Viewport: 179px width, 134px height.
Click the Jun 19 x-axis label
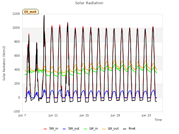point(115,115)
